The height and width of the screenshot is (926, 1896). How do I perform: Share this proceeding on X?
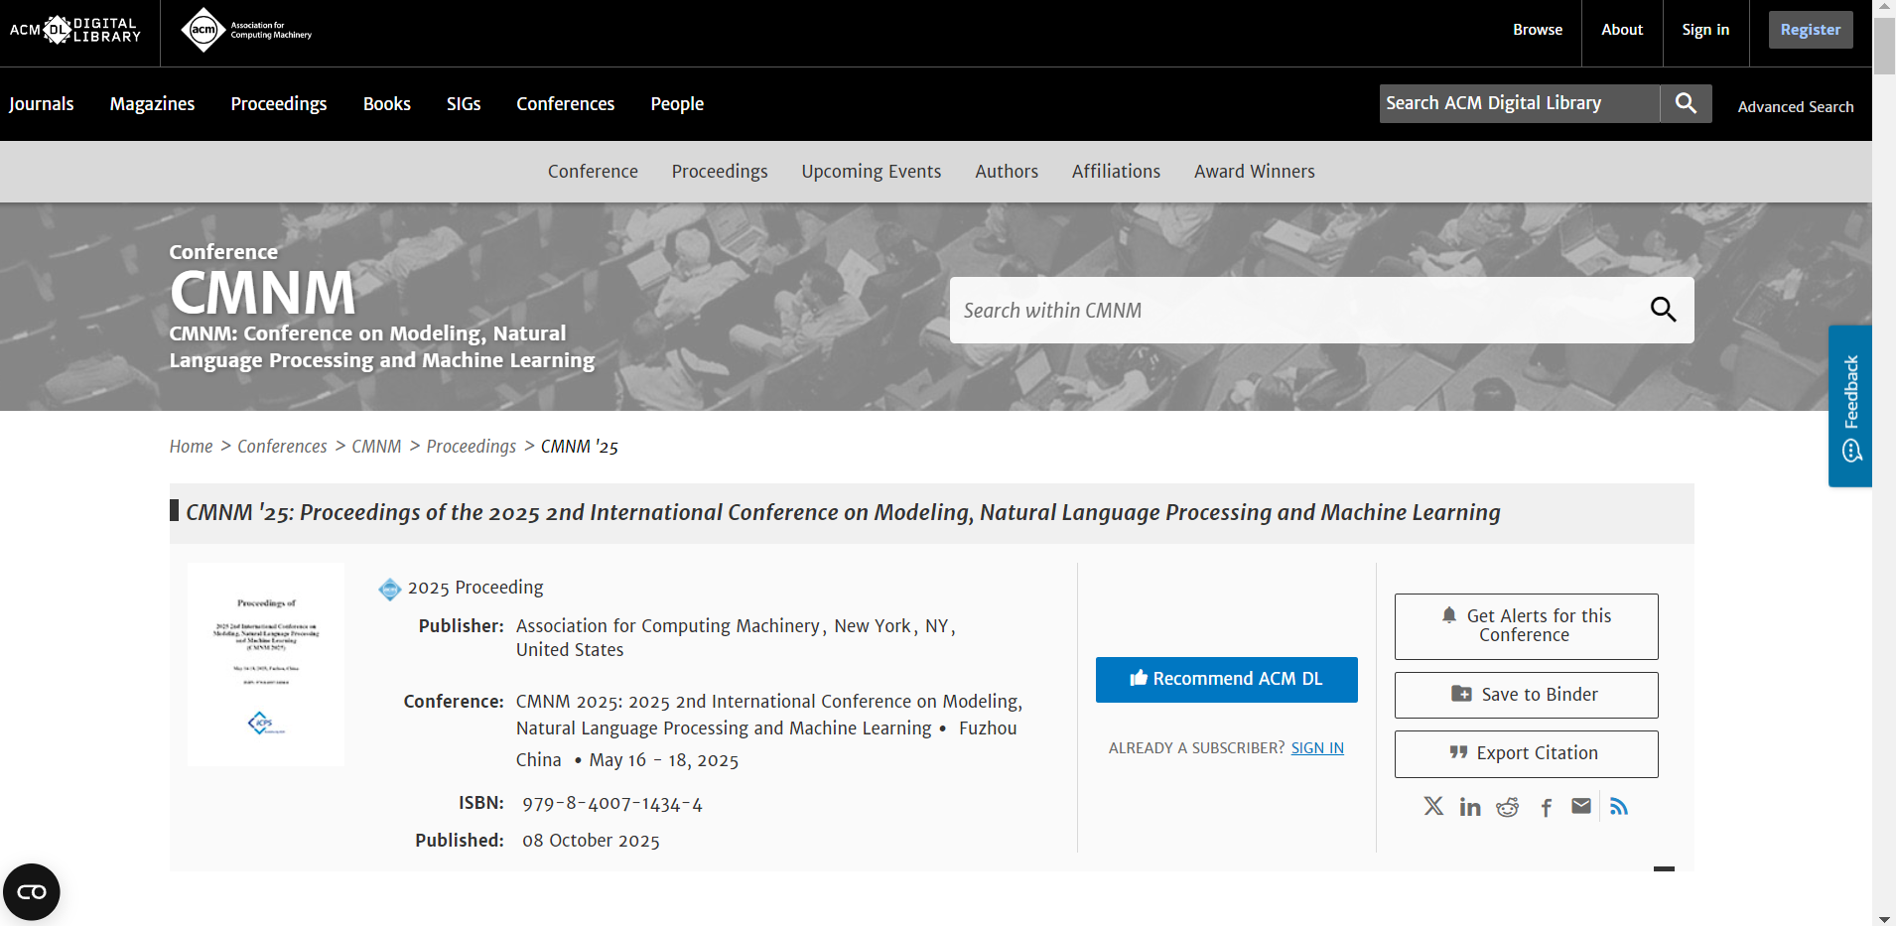[1433, 806]
